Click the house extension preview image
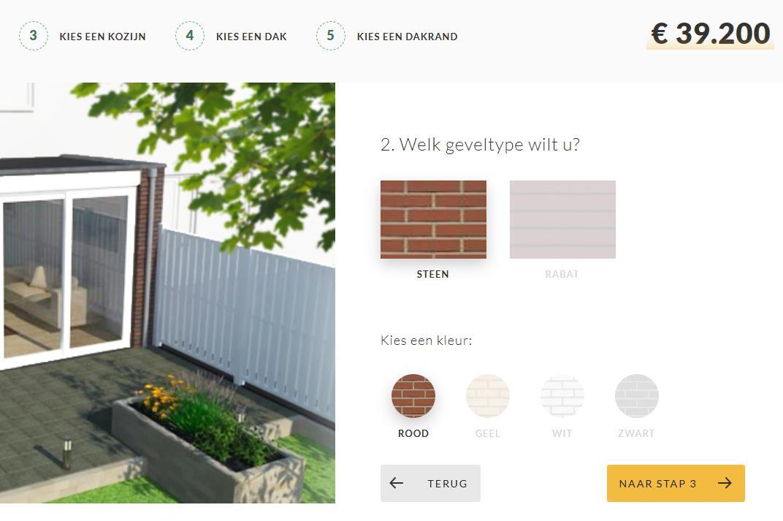The width and height of the screenshot is (783, 521). tap(167, 293)
